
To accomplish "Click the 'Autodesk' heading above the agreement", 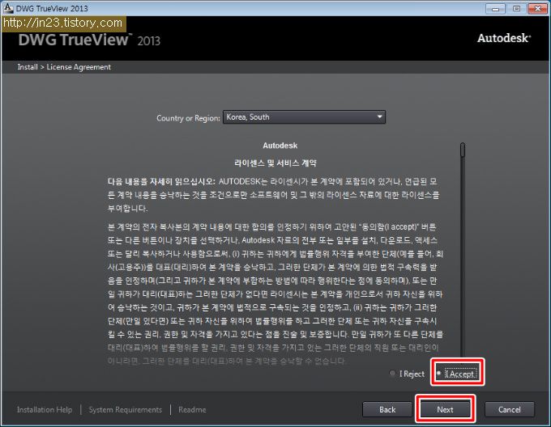I will pos(280,146).
